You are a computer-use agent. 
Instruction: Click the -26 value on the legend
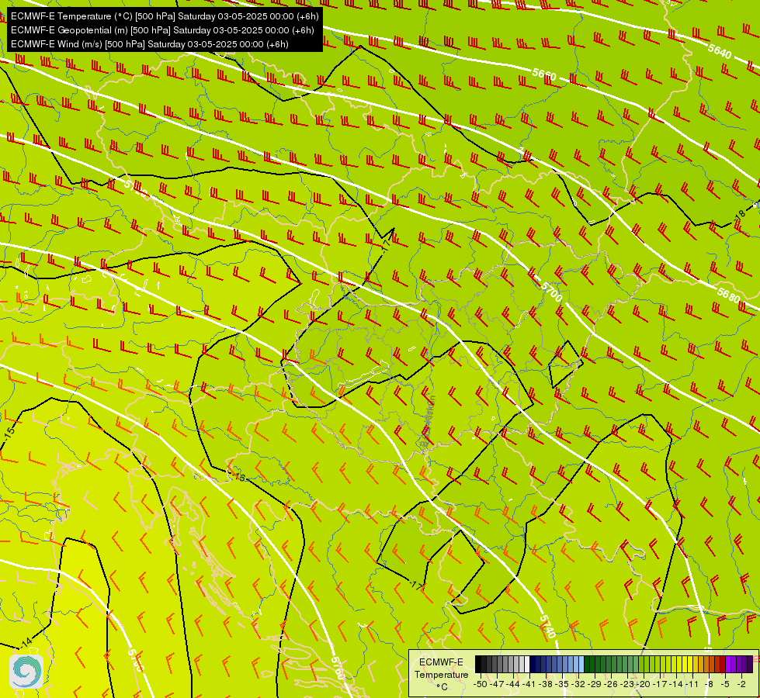612,684
